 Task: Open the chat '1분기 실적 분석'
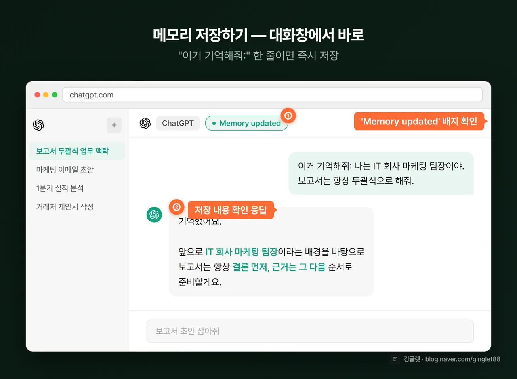pyautogui.click(x=77, y=188)
